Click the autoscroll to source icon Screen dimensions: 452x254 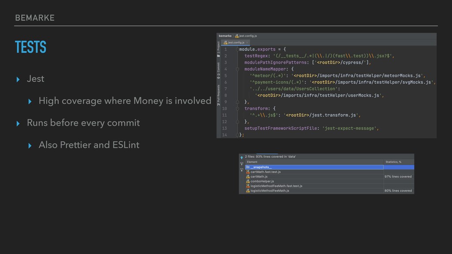tap(241, 170)
